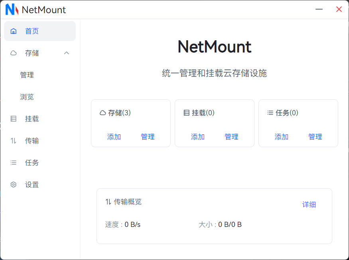Open 管理 on the mount card

click(232, 136)
